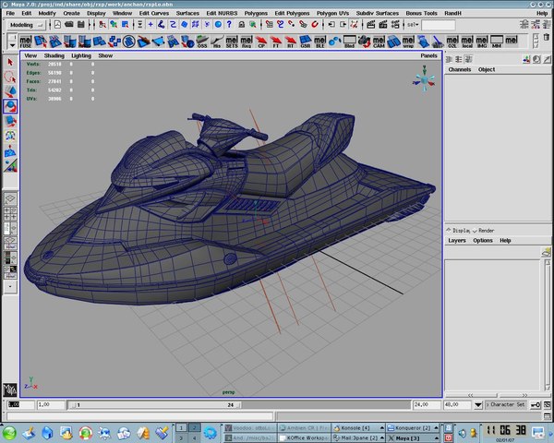This screenshot has height=443, width=554.
Task: Open the Modeling menu set dropdown
Action: 26,25
